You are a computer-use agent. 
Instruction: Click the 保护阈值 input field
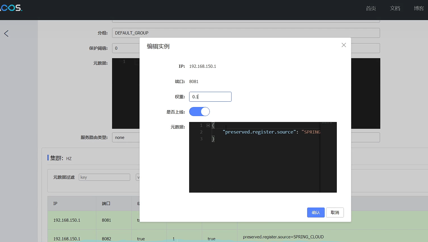[126, 48]
